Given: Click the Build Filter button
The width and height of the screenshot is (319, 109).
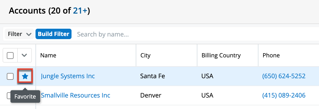Looking at the screenshot, I should point(54,34).
